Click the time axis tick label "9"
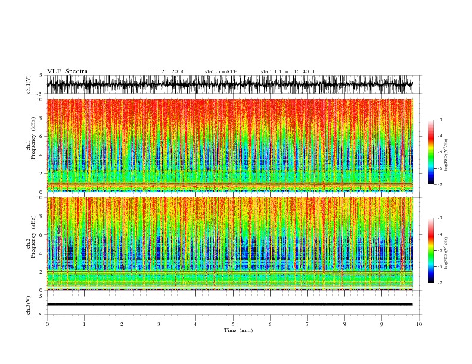The height and width of the screenshot is (364, 472). point(381,324)
